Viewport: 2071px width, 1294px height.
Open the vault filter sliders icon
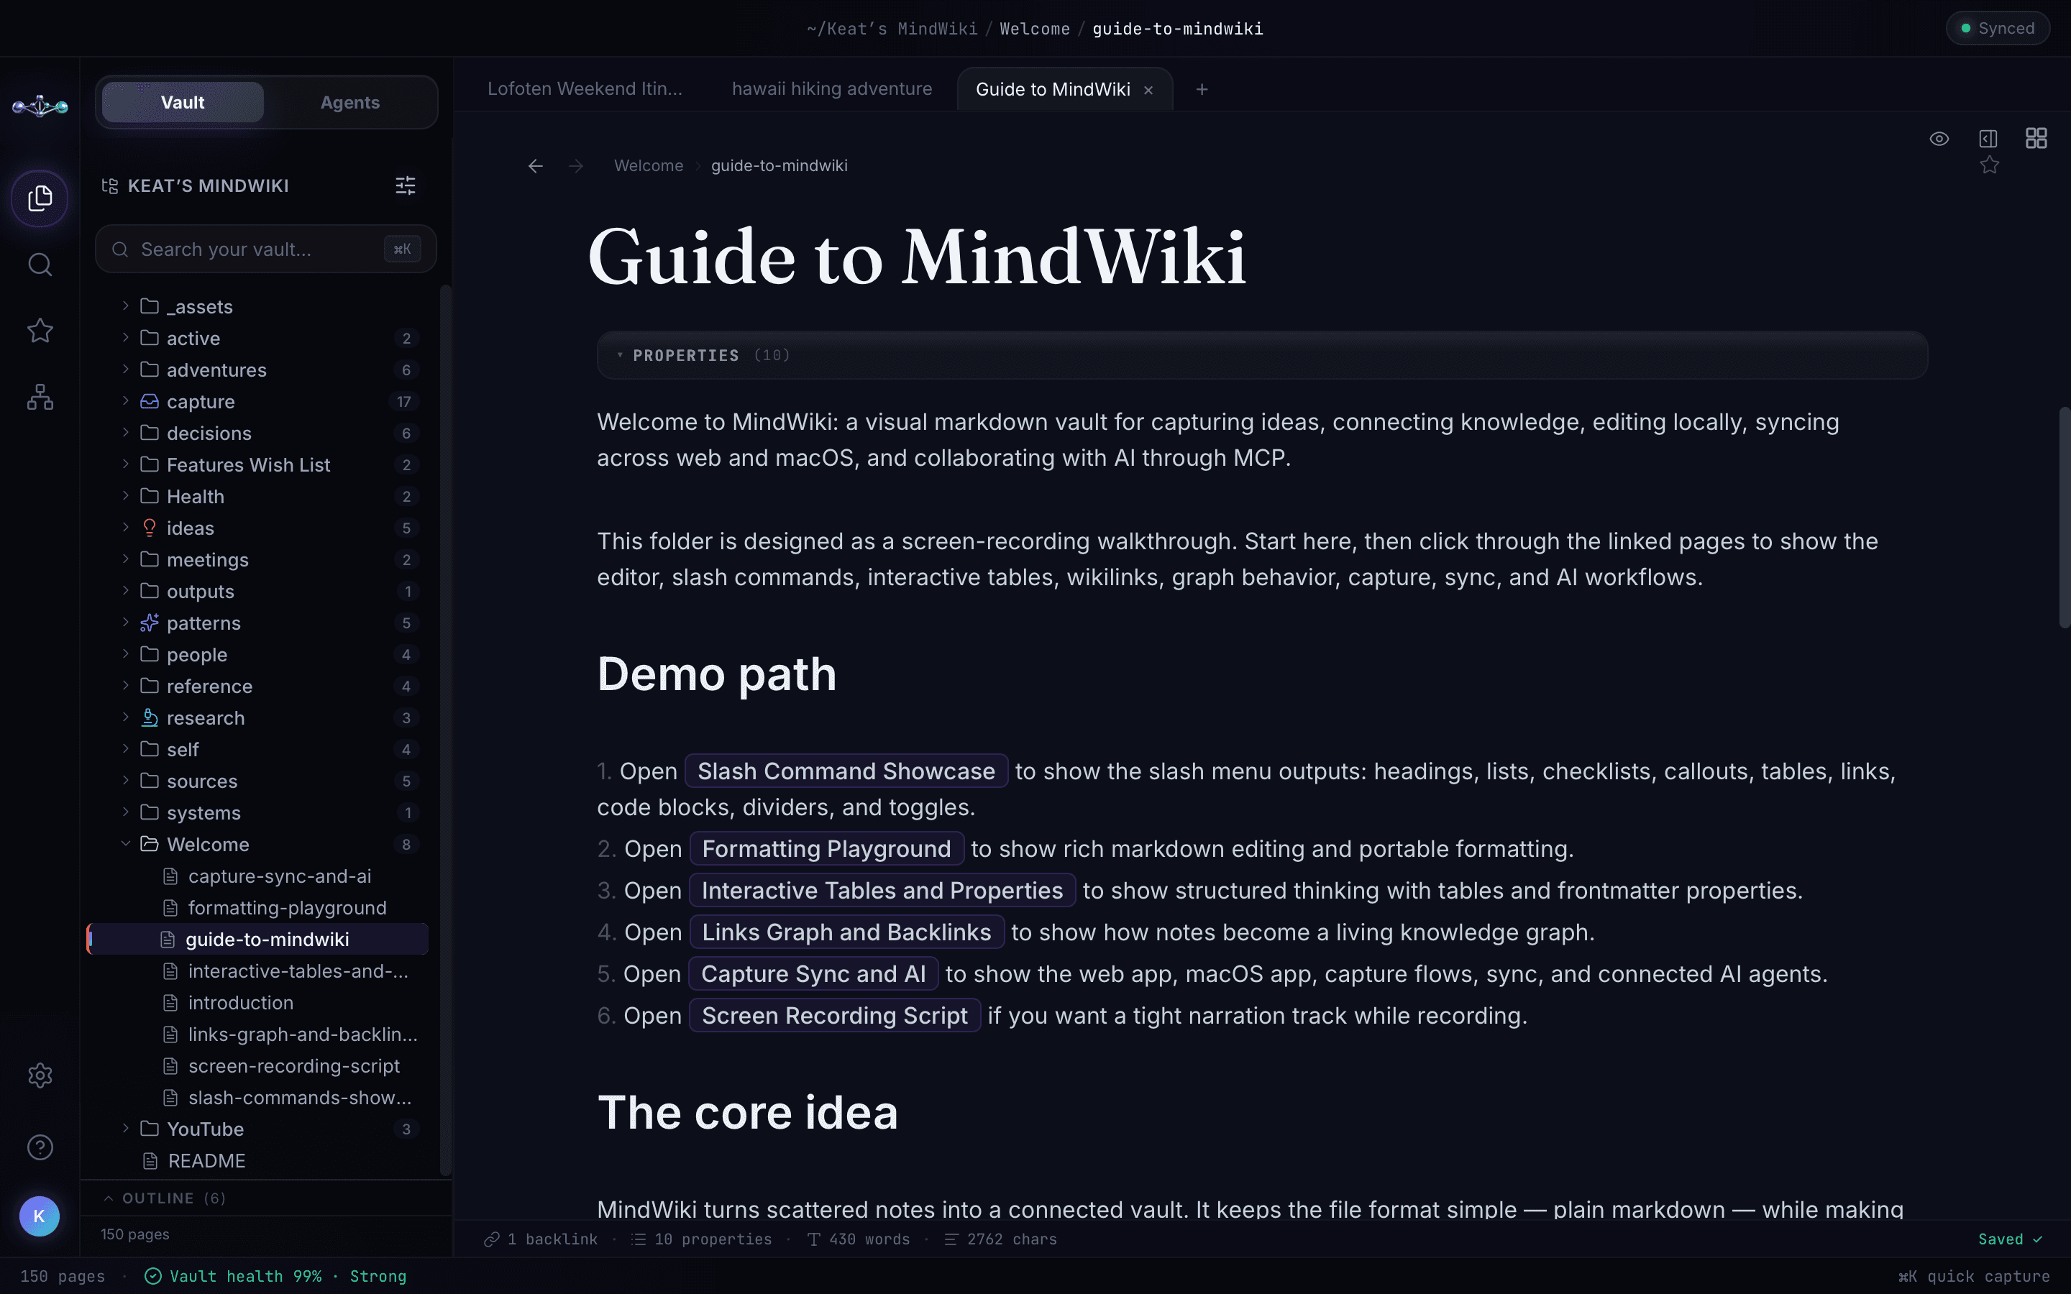point(406,185)
